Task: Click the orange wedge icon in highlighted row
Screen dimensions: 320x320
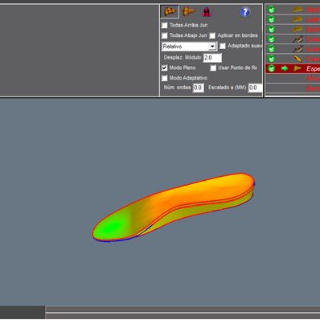Action: pos(297,68)
